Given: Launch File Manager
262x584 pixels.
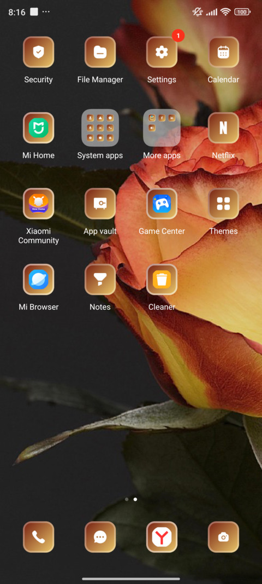Looking at the screenshot, I should coord(100,52).
